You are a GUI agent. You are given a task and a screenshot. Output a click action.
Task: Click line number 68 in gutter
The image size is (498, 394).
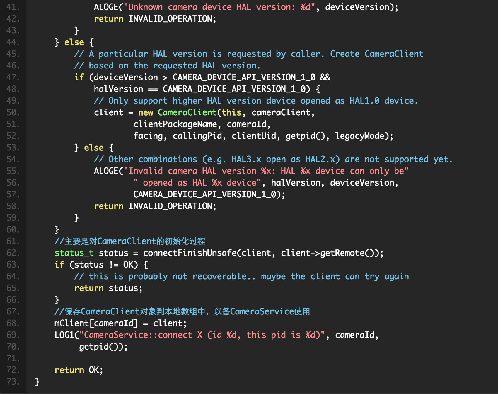[13, 323]
